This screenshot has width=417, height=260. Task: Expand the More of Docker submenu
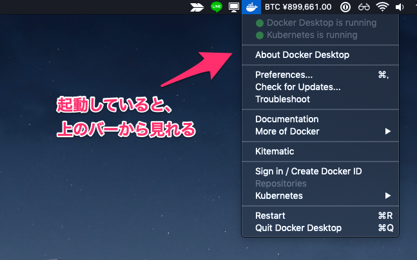320,131
